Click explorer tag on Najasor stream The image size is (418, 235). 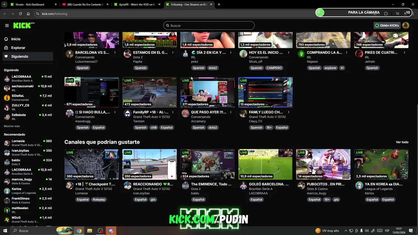(330, 68)
